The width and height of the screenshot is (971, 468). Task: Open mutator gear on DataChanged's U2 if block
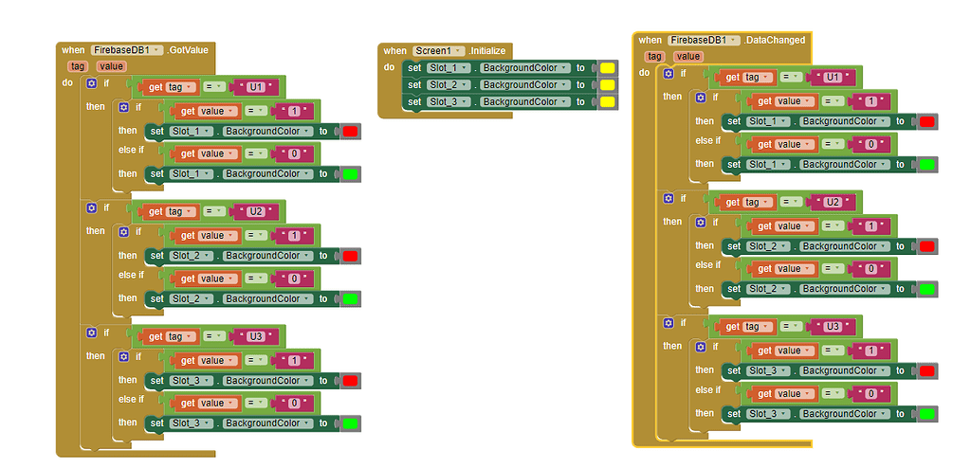pyautogui.click(x=669, y=198)
